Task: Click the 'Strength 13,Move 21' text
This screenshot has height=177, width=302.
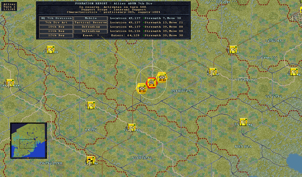Action: point(164,23)
